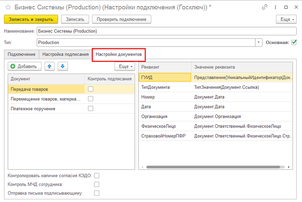Save settings with Записать button
Screen dimensions: 302x202
pyautogui.click(x=75, y=20)
